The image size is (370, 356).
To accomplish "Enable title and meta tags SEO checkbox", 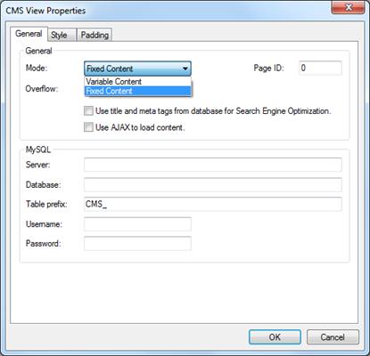I will point(88,111).
